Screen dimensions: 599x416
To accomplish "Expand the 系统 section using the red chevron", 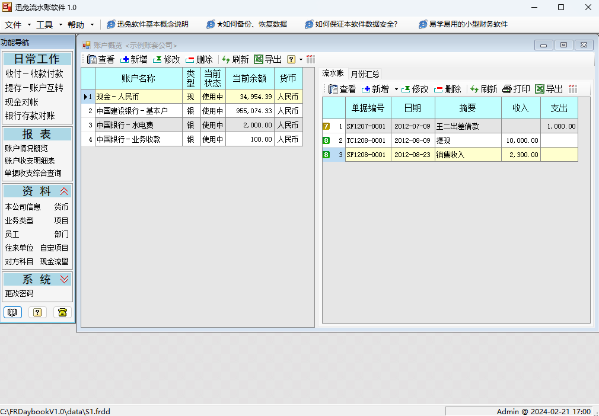I will (65, 279).
